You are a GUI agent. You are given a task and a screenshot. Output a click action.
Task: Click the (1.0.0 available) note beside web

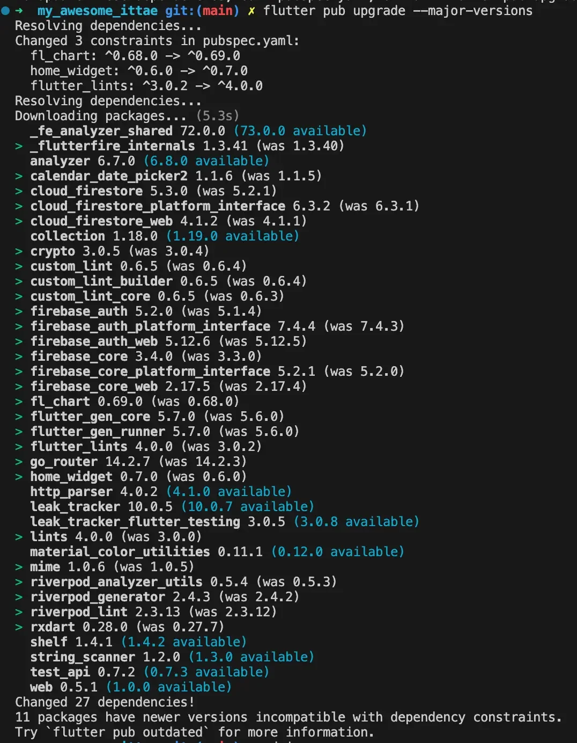169,687
